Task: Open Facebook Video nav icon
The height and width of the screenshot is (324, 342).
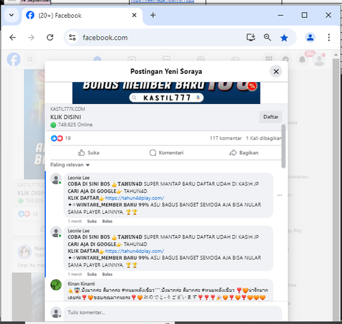Action: coord(132,59)
